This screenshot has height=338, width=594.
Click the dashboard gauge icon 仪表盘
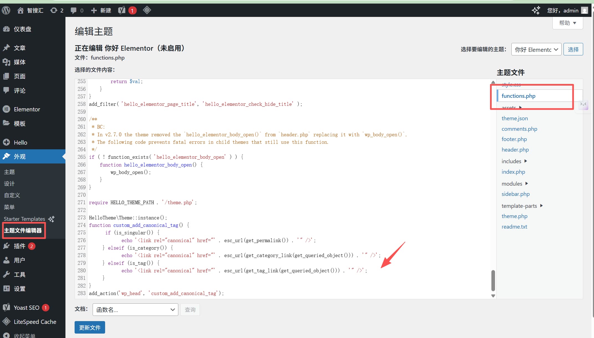tap(6, 29)
